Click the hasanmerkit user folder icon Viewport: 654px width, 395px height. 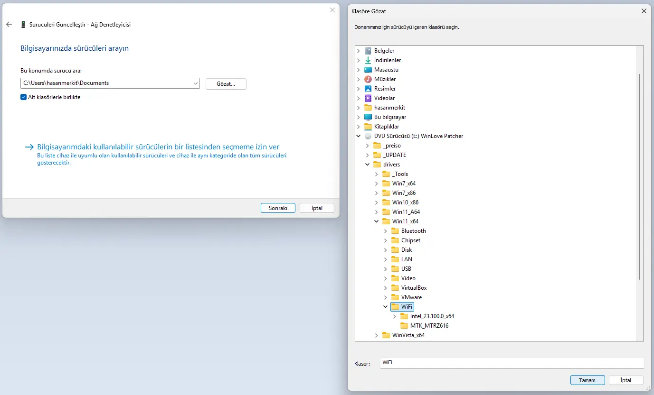(x=368, y=108)
